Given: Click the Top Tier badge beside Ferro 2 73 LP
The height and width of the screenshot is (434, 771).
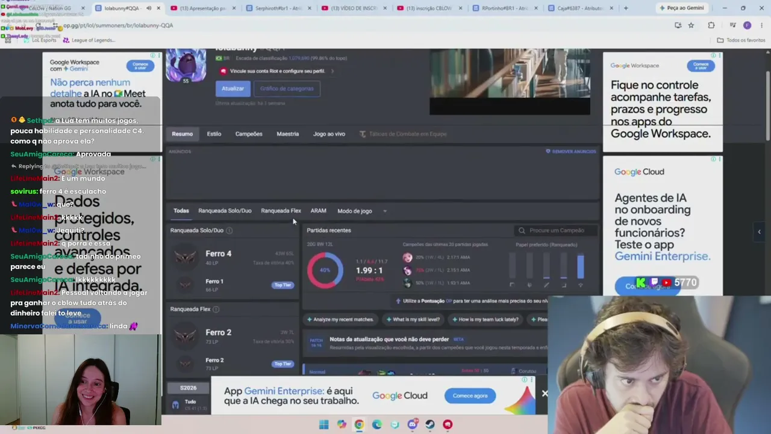Looking at the screenshot, I should pyautogui.click(x=282, y=364).
